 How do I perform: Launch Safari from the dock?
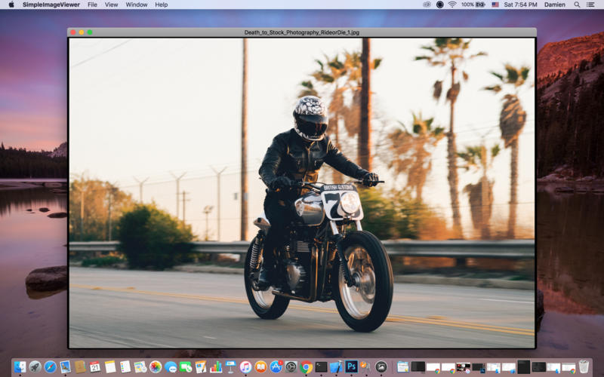click(51, 367)
